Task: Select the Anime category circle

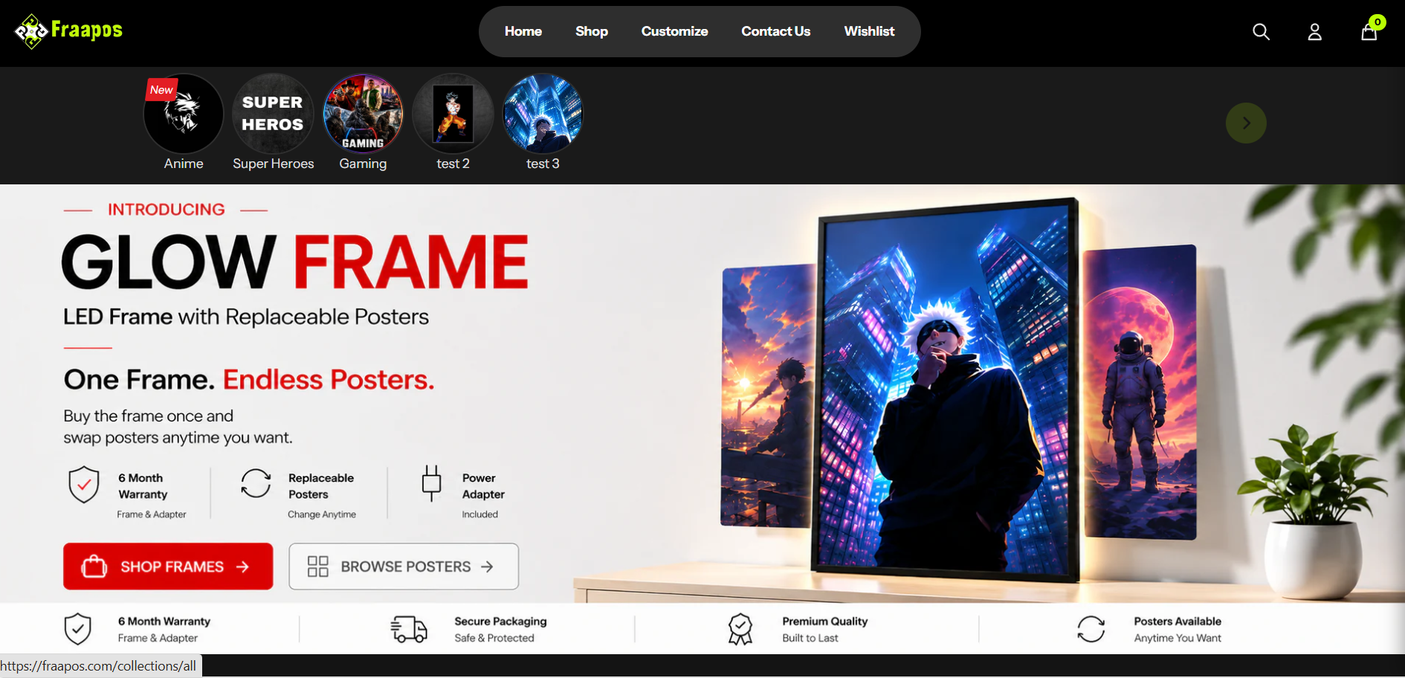Action: pos(184,114)
